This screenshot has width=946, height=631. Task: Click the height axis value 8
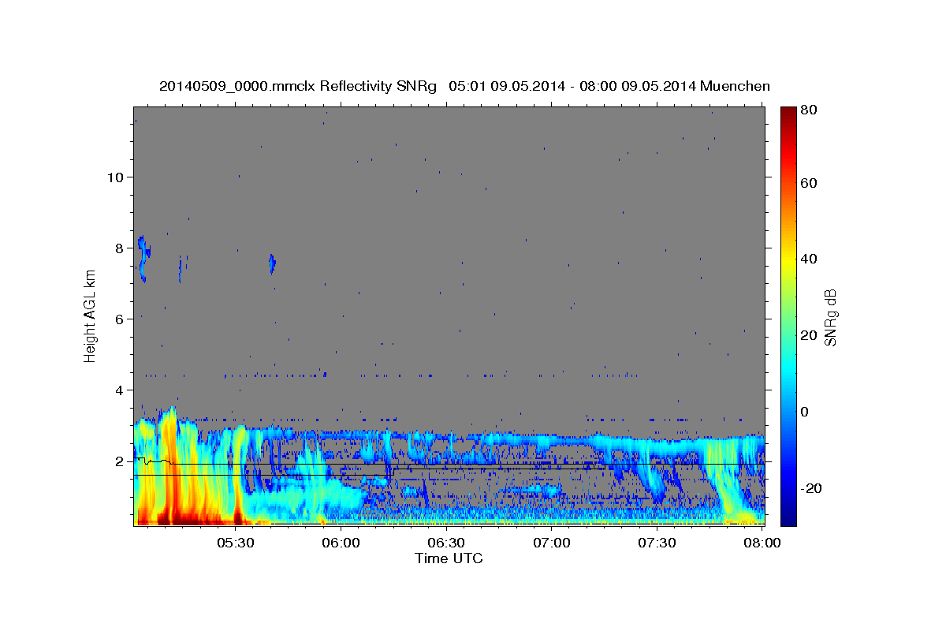119,248
